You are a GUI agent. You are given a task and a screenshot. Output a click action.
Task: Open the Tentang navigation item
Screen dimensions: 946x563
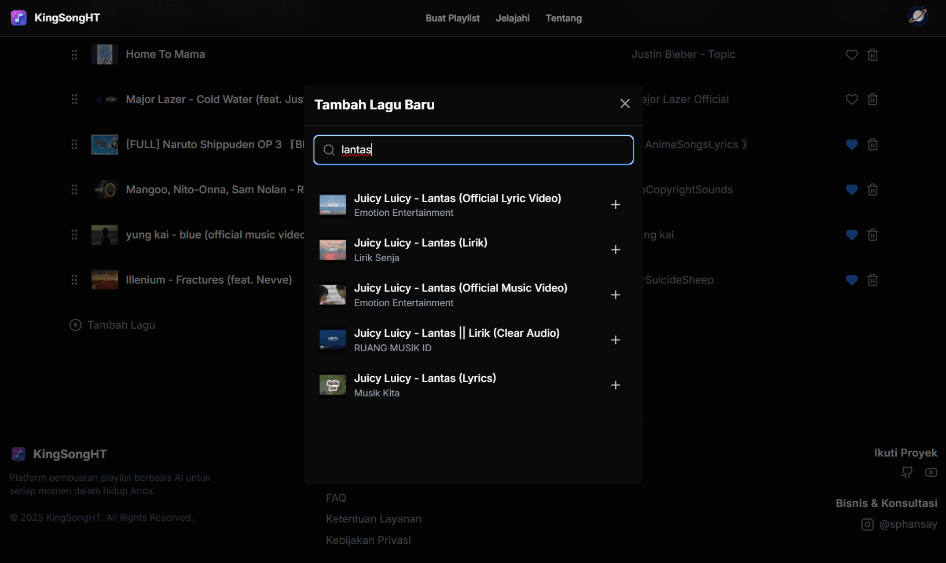click(563, 19)
